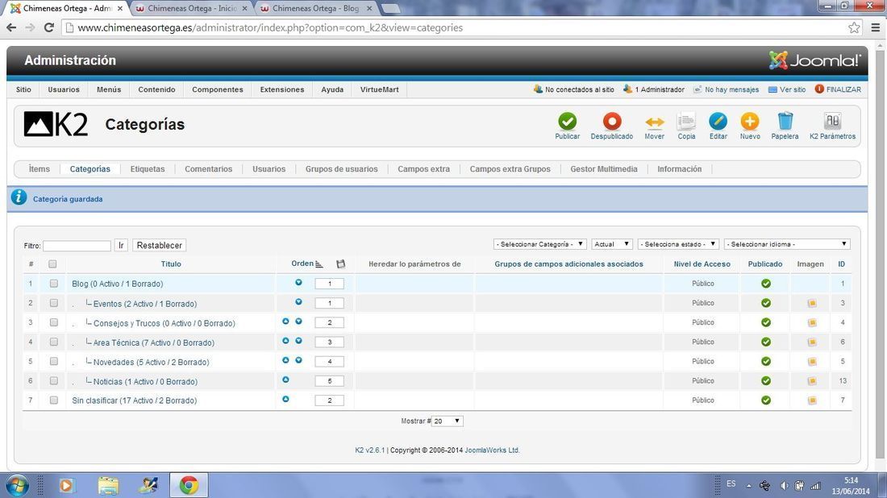Click the Editar pencil icon
The height and width of the screenshot is (498, 887).
[x=718, y=122]
